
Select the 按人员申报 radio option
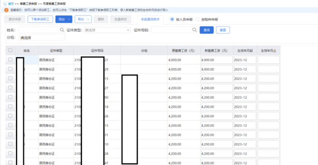[x=172, y=19]
